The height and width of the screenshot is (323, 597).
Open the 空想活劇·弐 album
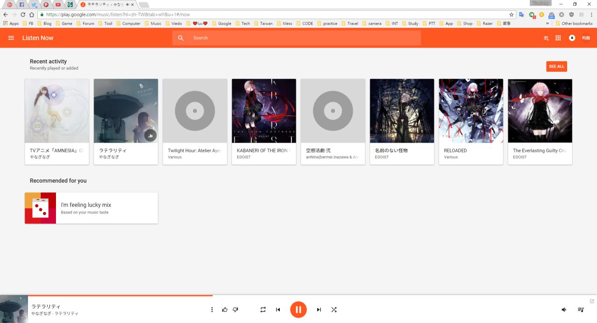pos(333,122)
